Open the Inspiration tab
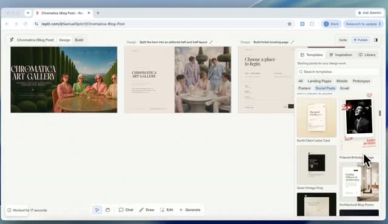The image size is (388, 224). [x=341, y=55]
